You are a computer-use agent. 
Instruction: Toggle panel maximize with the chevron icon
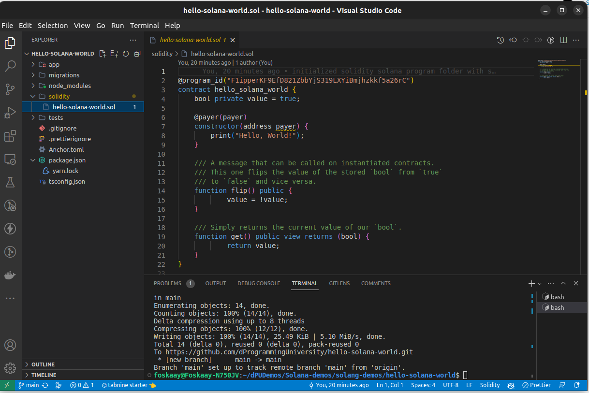[563, 283]
